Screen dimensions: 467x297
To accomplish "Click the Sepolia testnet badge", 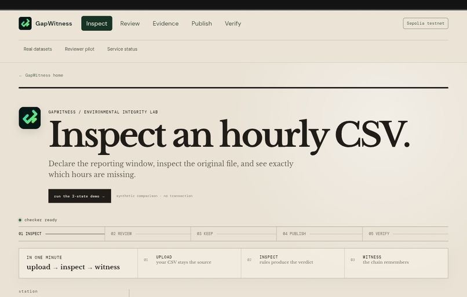I will 425,23.
